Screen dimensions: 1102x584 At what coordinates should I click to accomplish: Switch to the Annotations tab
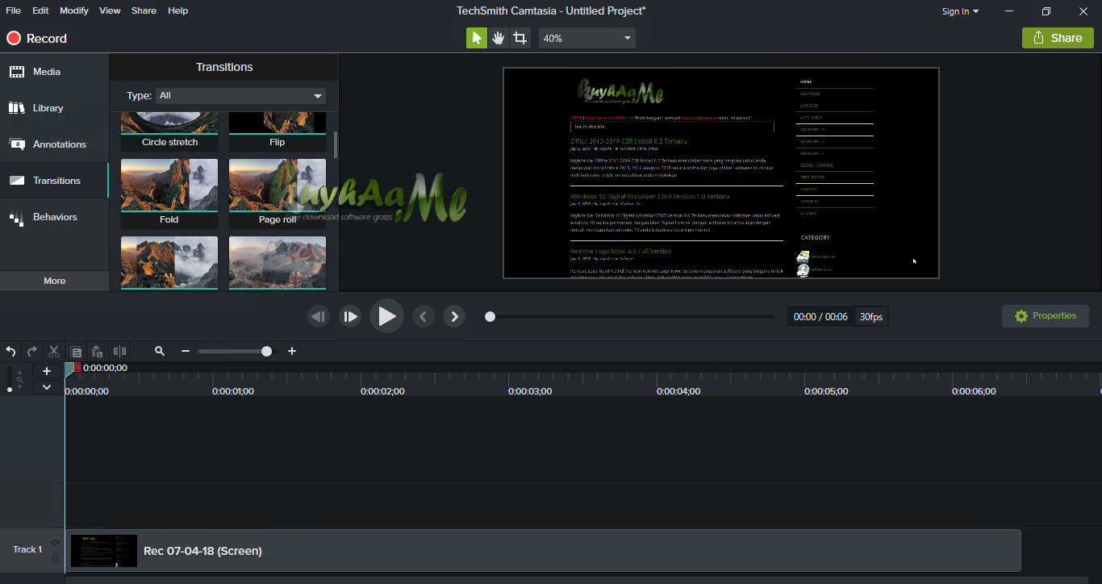pos(54,144)
